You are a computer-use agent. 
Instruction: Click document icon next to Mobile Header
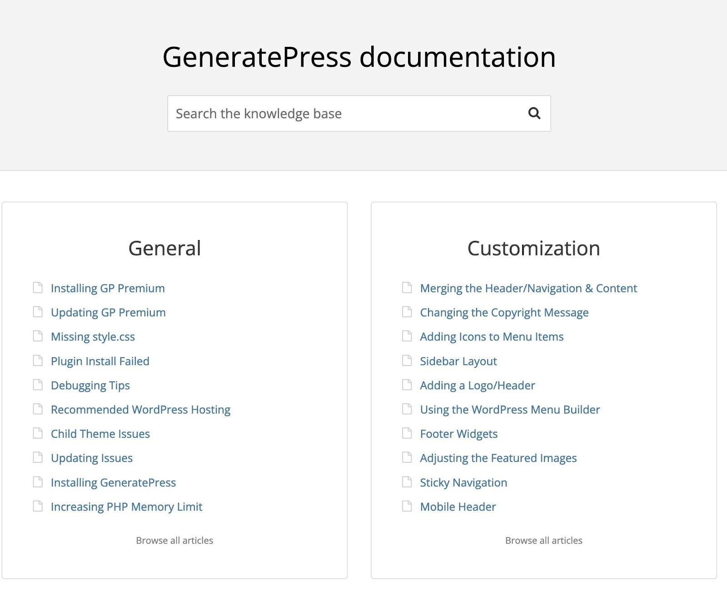click(407, 506)
